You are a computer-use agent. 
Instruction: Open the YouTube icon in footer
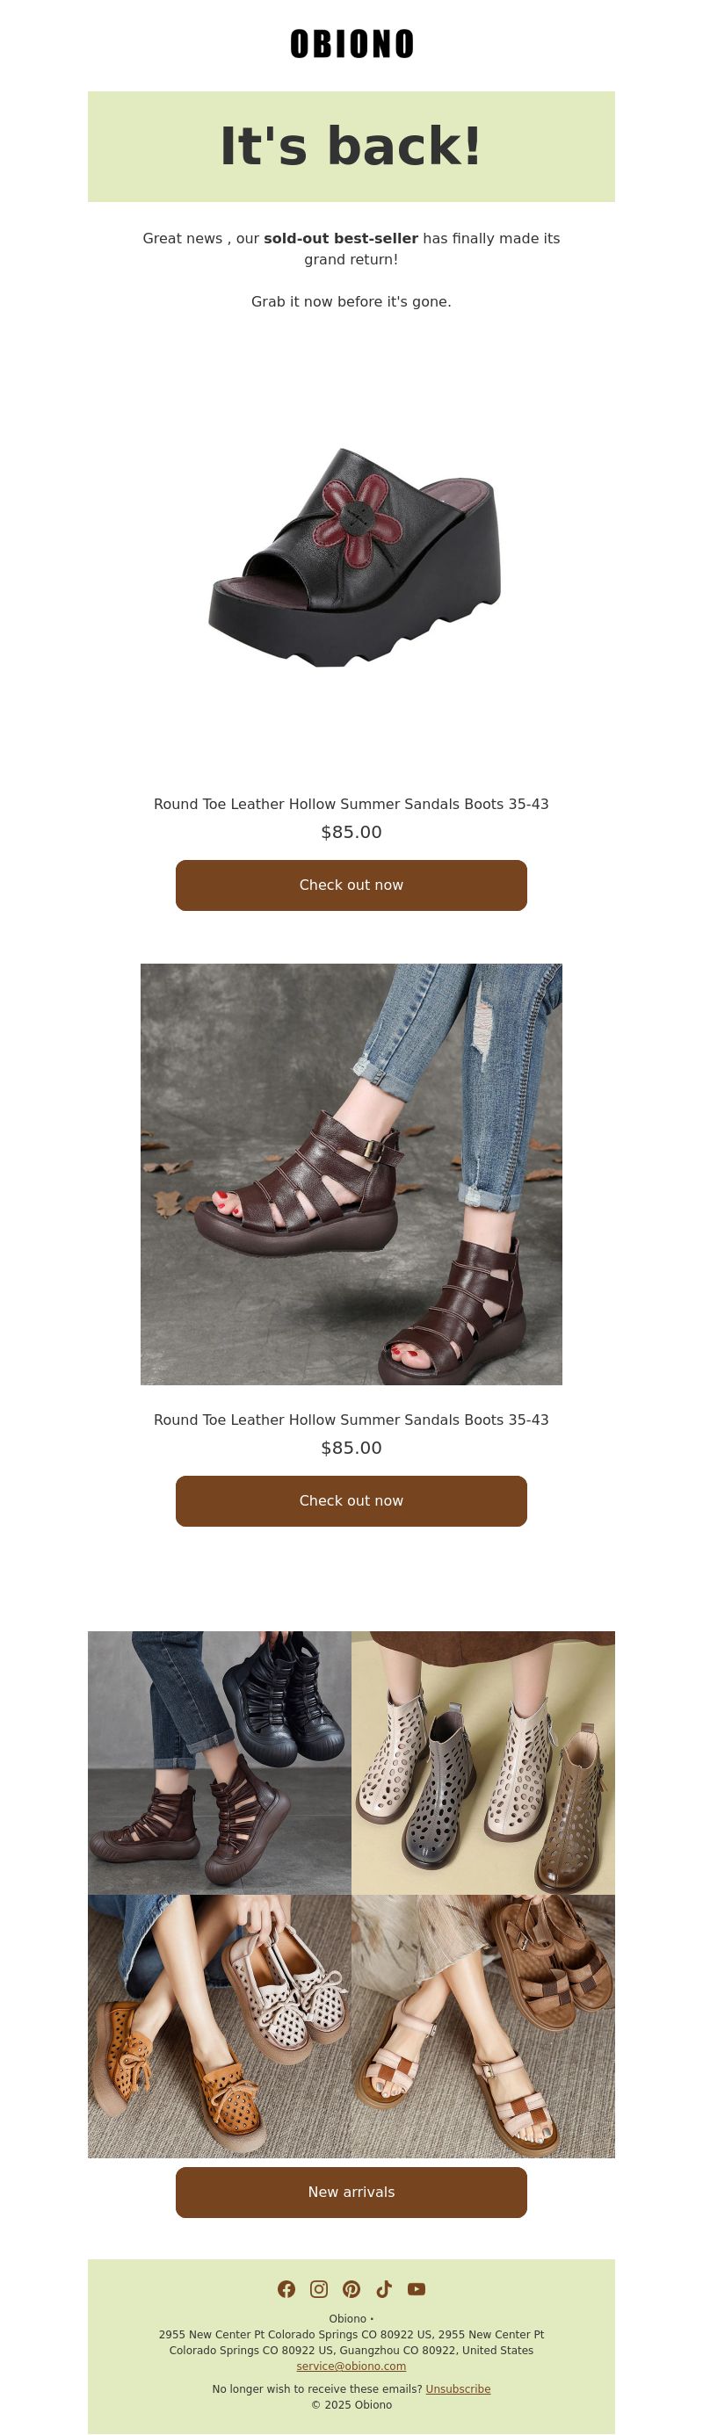[417, 2288]
